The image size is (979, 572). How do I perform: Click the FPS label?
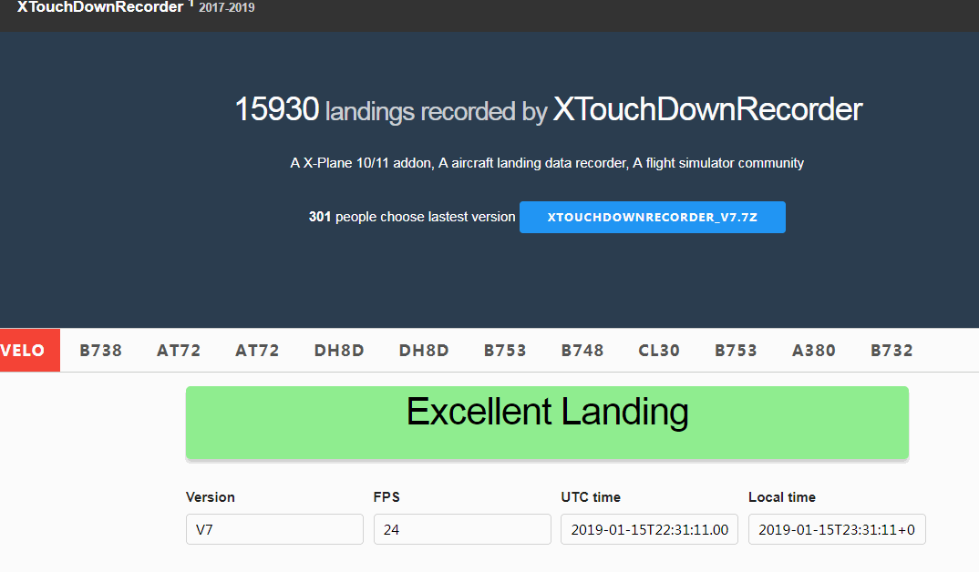click(x=386, y=497)
